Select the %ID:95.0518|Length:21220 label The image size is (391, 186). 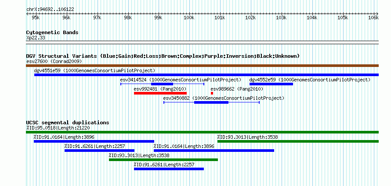tap(58, 128)
